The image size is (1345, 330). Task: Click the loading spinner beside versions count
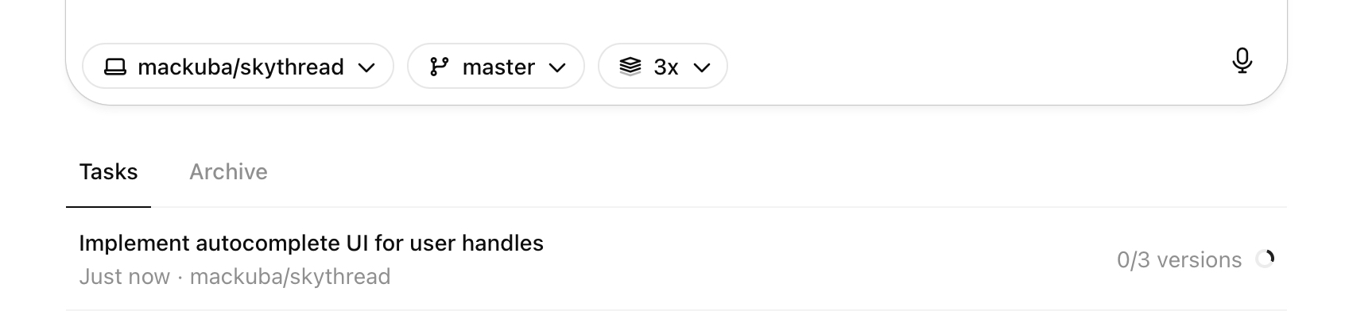tap(1265, 259)
